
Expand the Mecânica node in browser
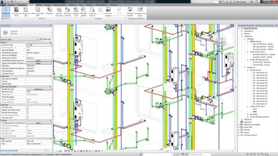(242, 120)
